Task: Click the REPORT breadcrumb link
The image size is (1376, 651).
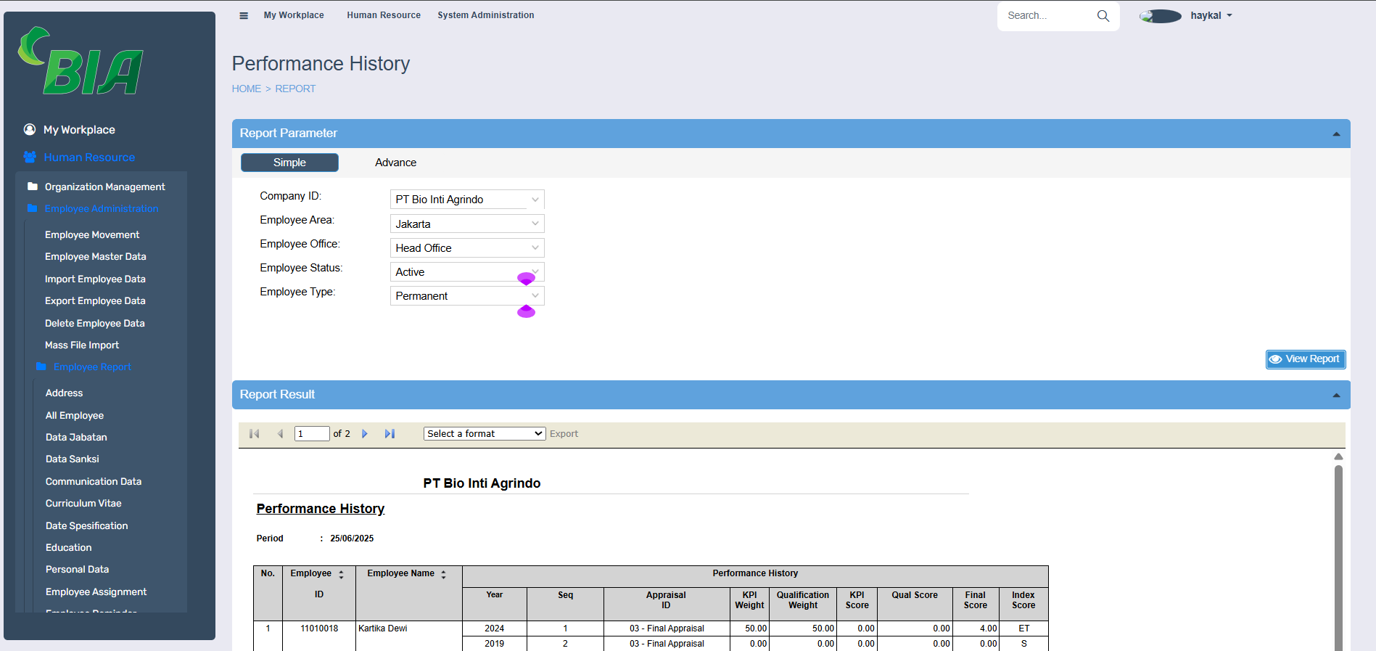Action: (295, 89)
